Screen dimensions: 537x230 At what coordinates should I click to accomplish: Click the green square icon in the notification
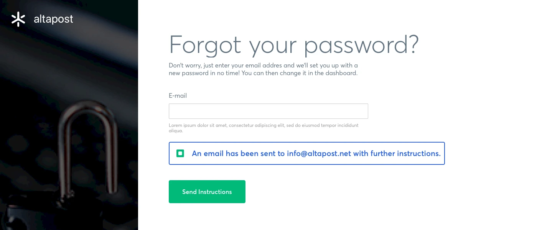(180, 153)
